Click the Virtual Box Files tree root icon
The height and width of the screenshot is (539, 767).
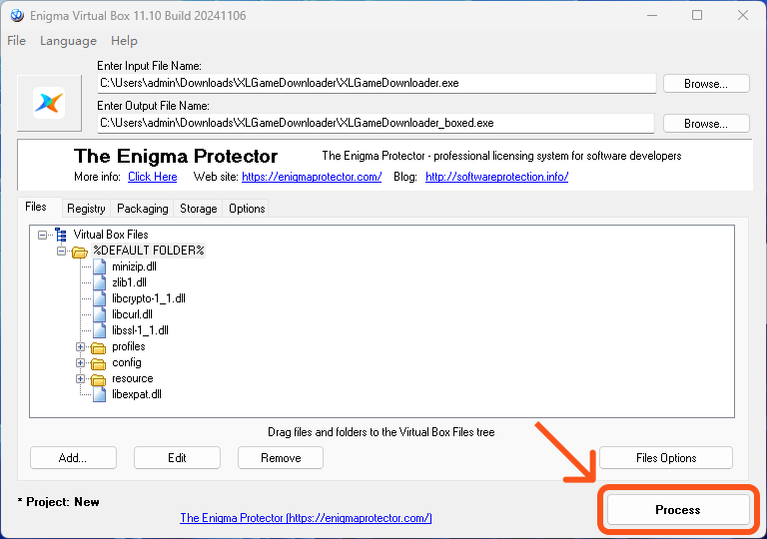click(x=61, y=235)
